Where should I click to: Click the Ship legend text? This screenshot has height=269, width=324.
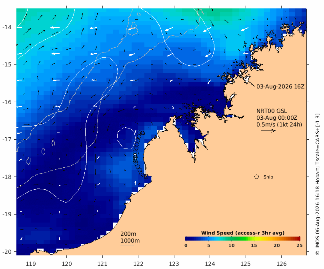click(268, 177)
